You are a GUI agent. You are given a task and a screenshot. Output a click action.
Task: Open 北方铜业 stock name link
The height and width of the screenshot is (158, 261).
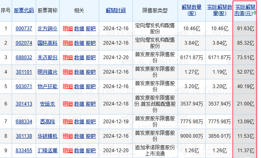[47, 29]
